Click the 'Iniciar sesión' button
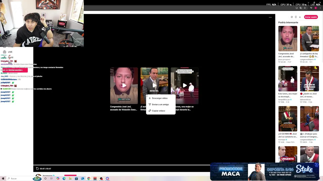 (x=311, y=17)
